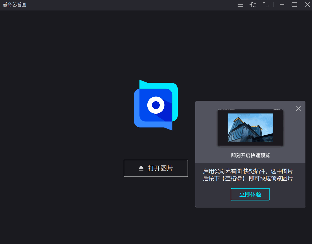This screenshot has height=244, width=312.
Task: Click the 即刻开启快速预览 heading
Action: (250, 156)
